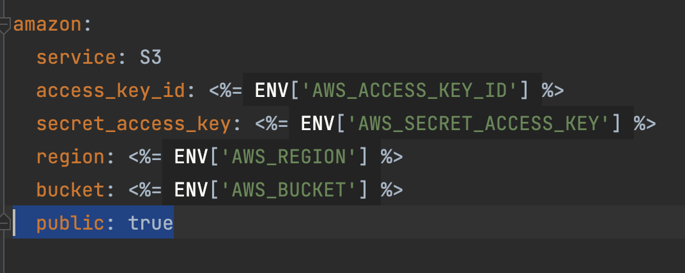Click the true value after public
The image size is (685, 273).
[x=151, y=223]
